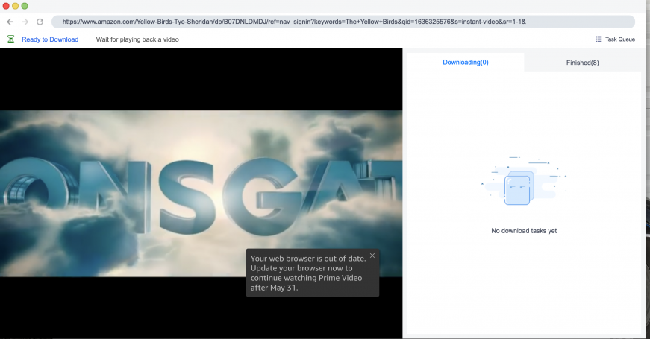Viewport: 650px width, 339px height.
Task: Open the Finished(8) tab
Action: 582,63
